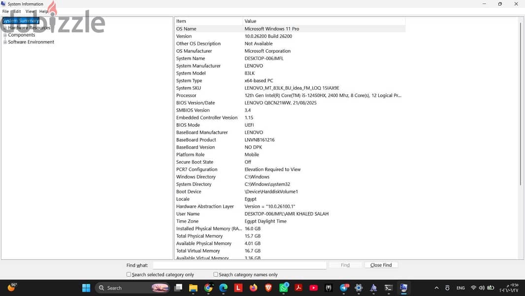This screenshot has width=525, height=296.
Task: Open WhatsApp from the taskbar
Action: tap(284, 288)
